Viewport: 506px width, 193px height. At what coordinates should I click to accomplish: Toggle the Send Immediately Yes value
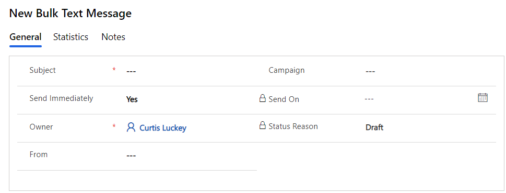coord(132,99)
